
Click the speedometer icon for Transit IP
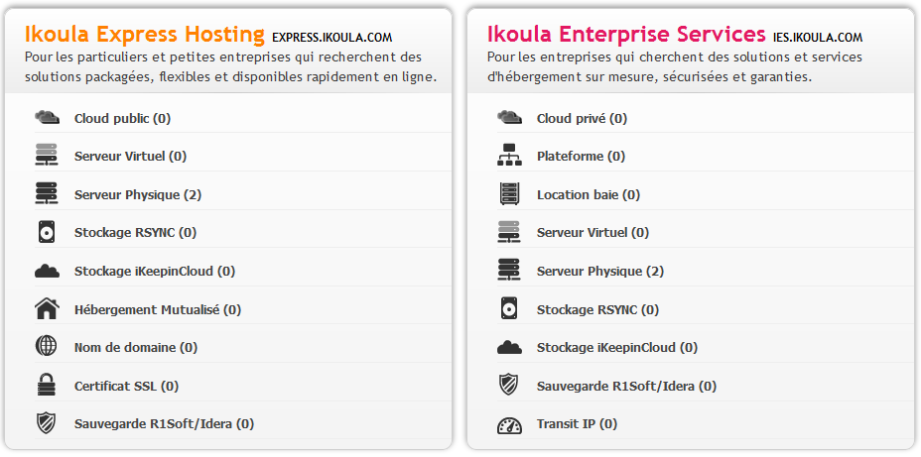click(x=509, y=424)
